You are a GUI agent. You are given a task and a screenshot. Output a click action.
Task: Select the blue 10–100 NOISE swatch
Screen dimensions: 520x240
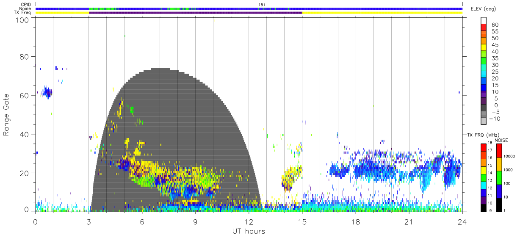click(499, 191)
